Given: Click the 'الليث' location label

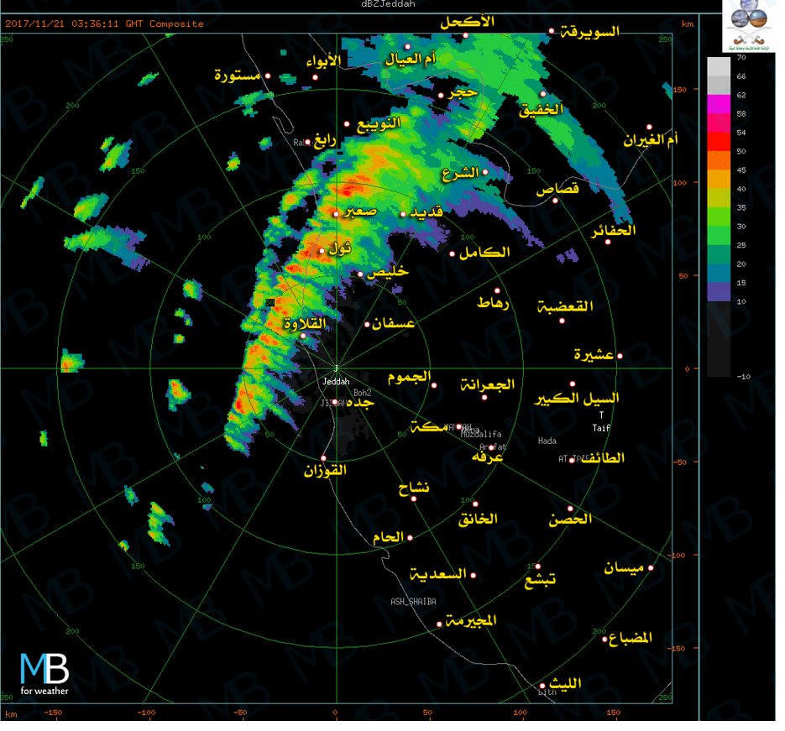Looking at the screenshot, I should click(x=565, y=683).
